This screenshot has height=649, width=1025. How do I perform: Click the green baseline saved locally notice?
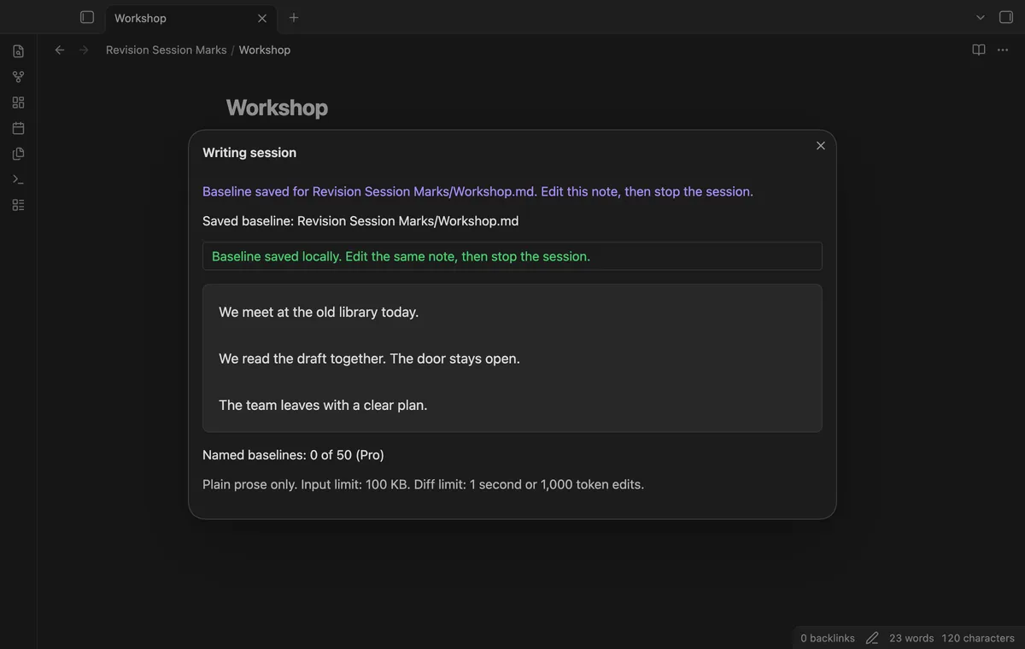coord(512,256)
